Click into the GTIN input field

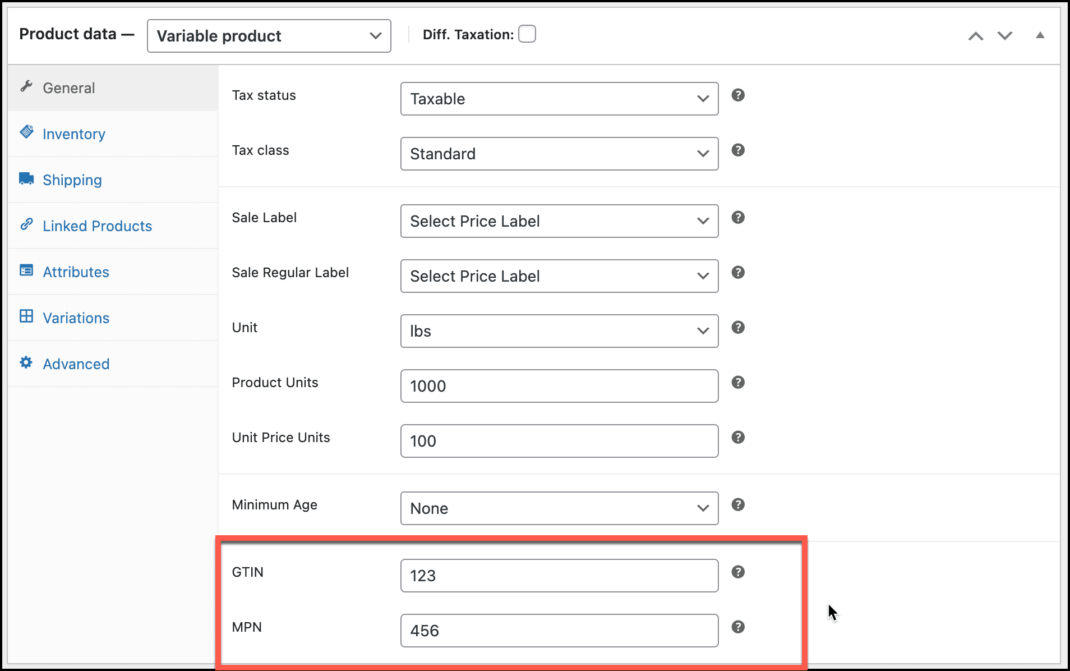[559, 576]
